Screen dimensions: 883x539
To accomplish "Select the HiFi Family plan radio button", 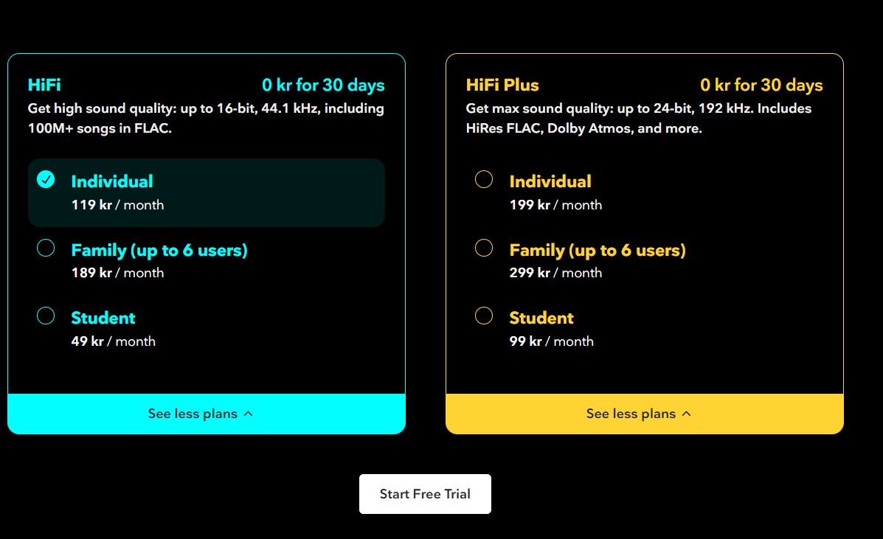I will click(46, 248).
